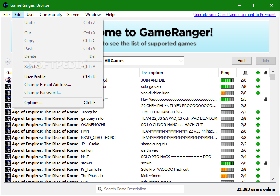280x196 pixels.
Task: Select host name NSND_GIAO THONG
Action: click(98, 138)
